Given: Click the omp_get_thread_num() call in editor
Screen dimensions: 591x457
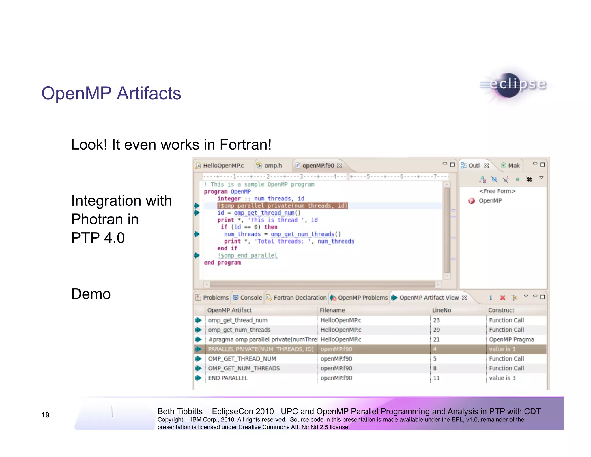Looking at the screenshot, I should click(x=267, y=213).
